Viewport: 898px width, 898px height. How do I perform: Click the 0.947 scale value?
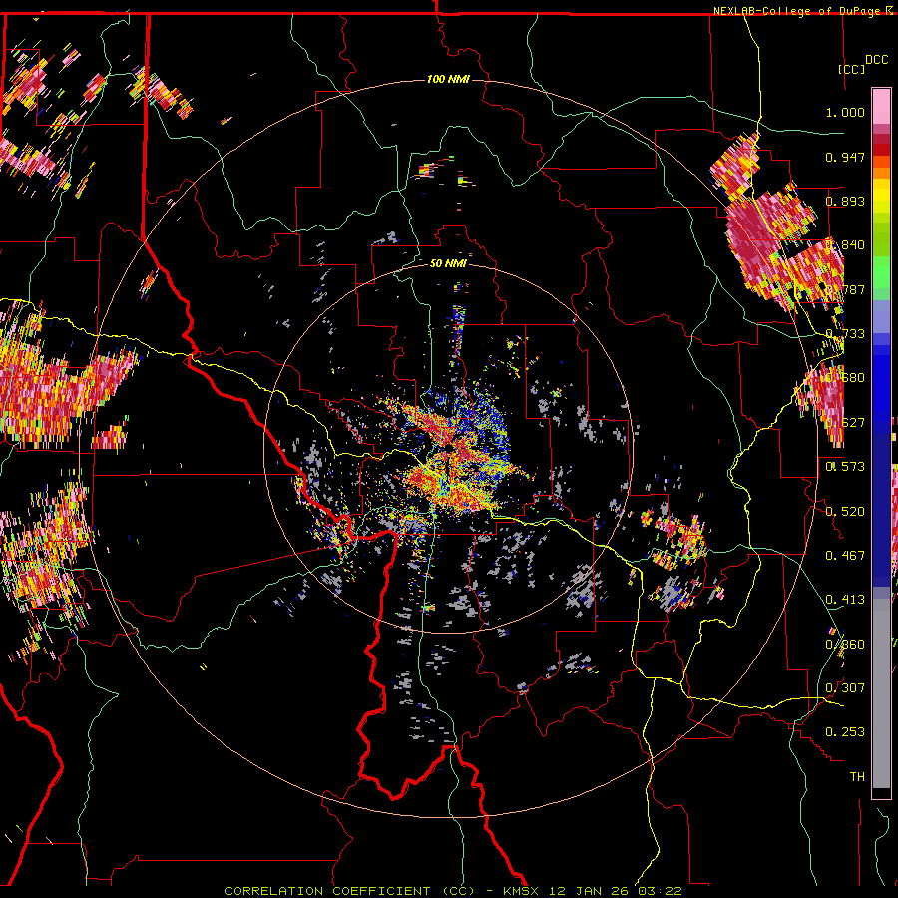[845, 157]
